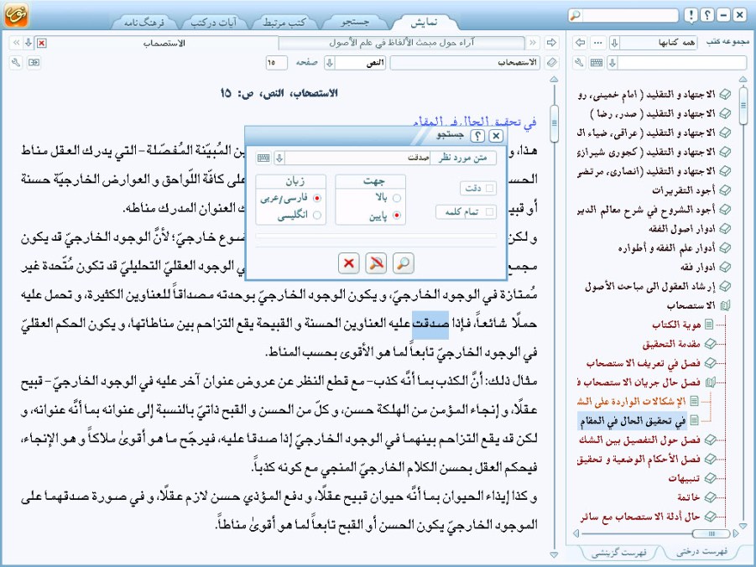Click the Noor application logo icon

coord(17,14)
